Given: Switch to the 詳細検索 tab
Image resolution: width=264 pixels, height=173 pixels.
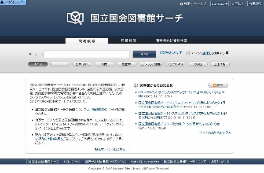Looking at the screenshot, I should (x=128, y=41).
